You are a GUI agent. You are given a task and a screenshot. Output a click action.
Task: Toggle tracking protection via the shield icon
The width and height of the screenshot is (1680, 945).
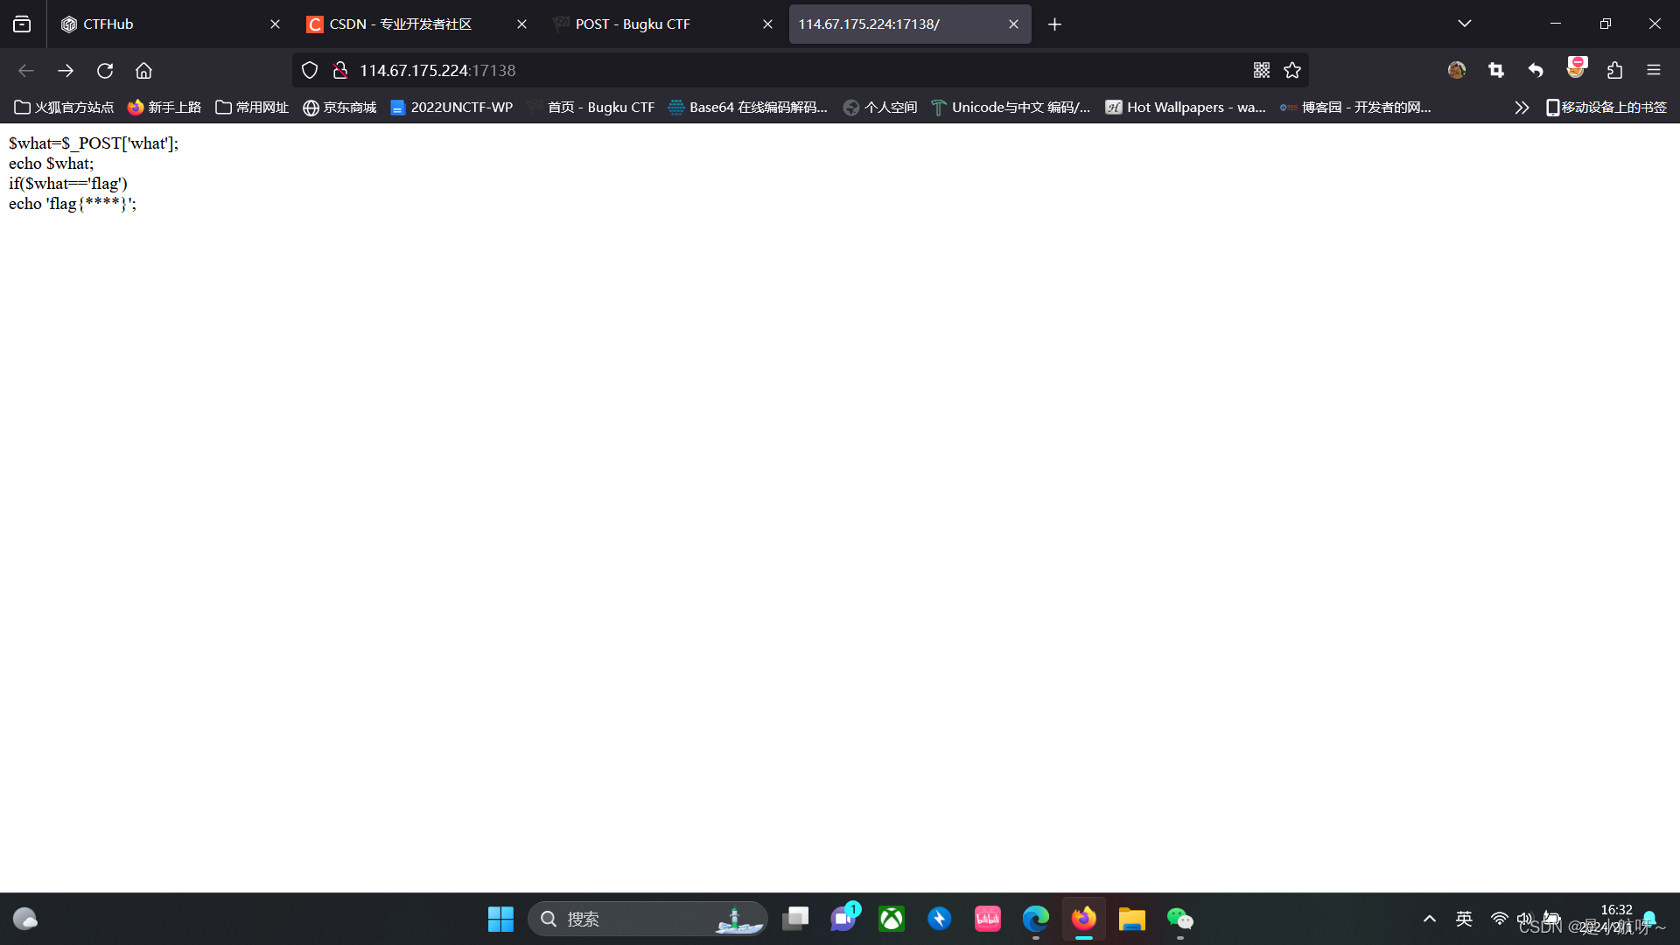pyautogui.click(x=309, y=70)
